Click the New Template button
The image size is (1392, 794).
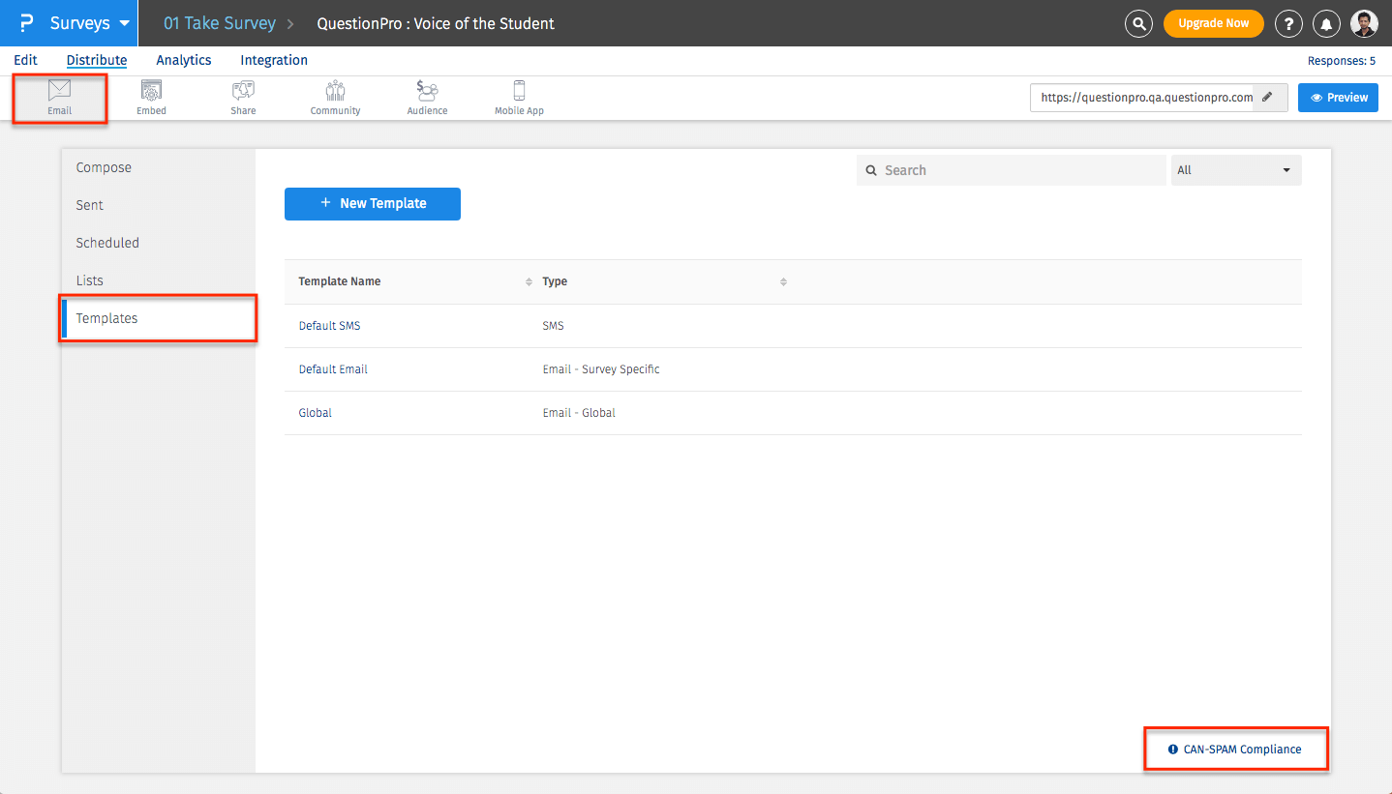click(x=373, y=203)
